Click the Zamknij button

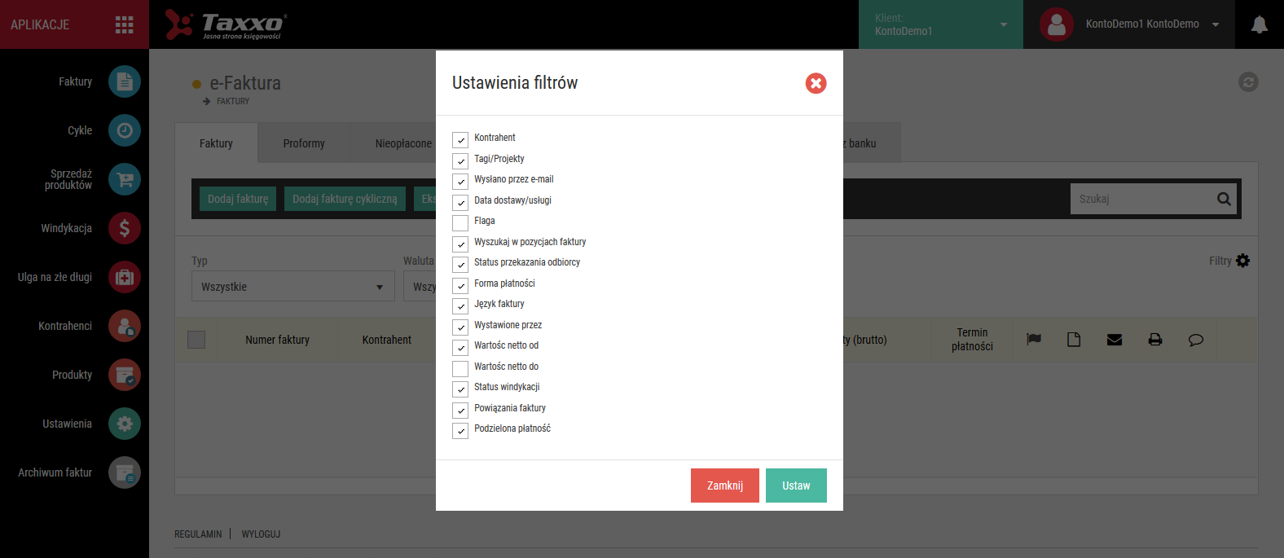pyautogui.click(x=725, y=486)
